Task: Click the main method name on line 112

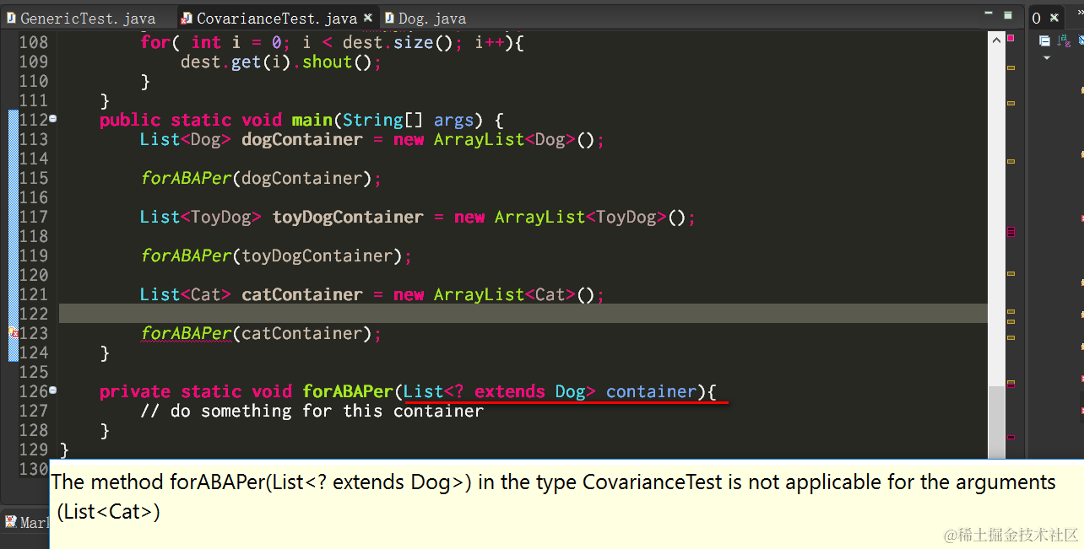Action: 312,120
